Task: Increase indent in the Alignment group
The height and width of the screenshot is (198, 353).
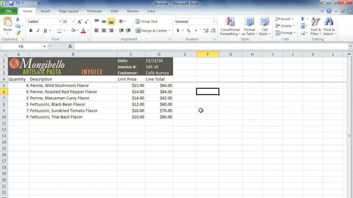Action: [x=128, y=30]
